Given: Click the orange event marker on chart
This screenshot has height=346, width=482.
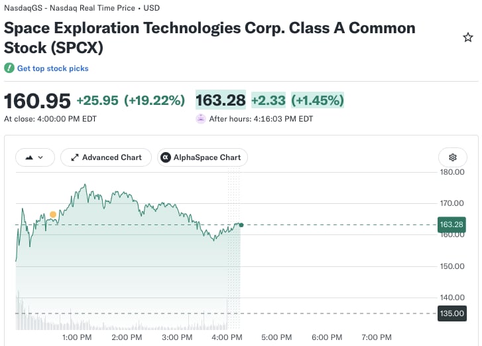Looking at the screenshot, I should pos(53,215).
